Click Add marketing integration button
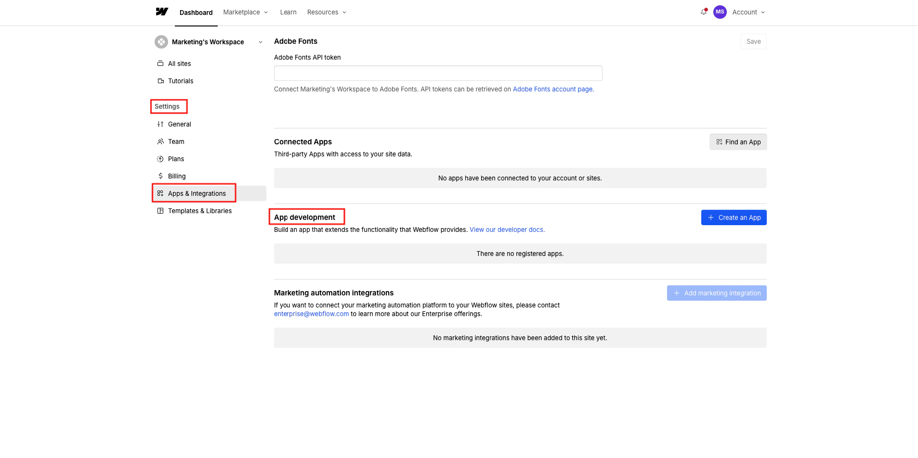918x458 pixels. (x=717, y=293)
